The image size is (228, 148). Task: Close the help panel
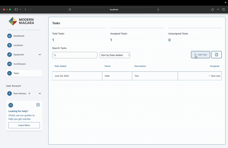[38, 105]
